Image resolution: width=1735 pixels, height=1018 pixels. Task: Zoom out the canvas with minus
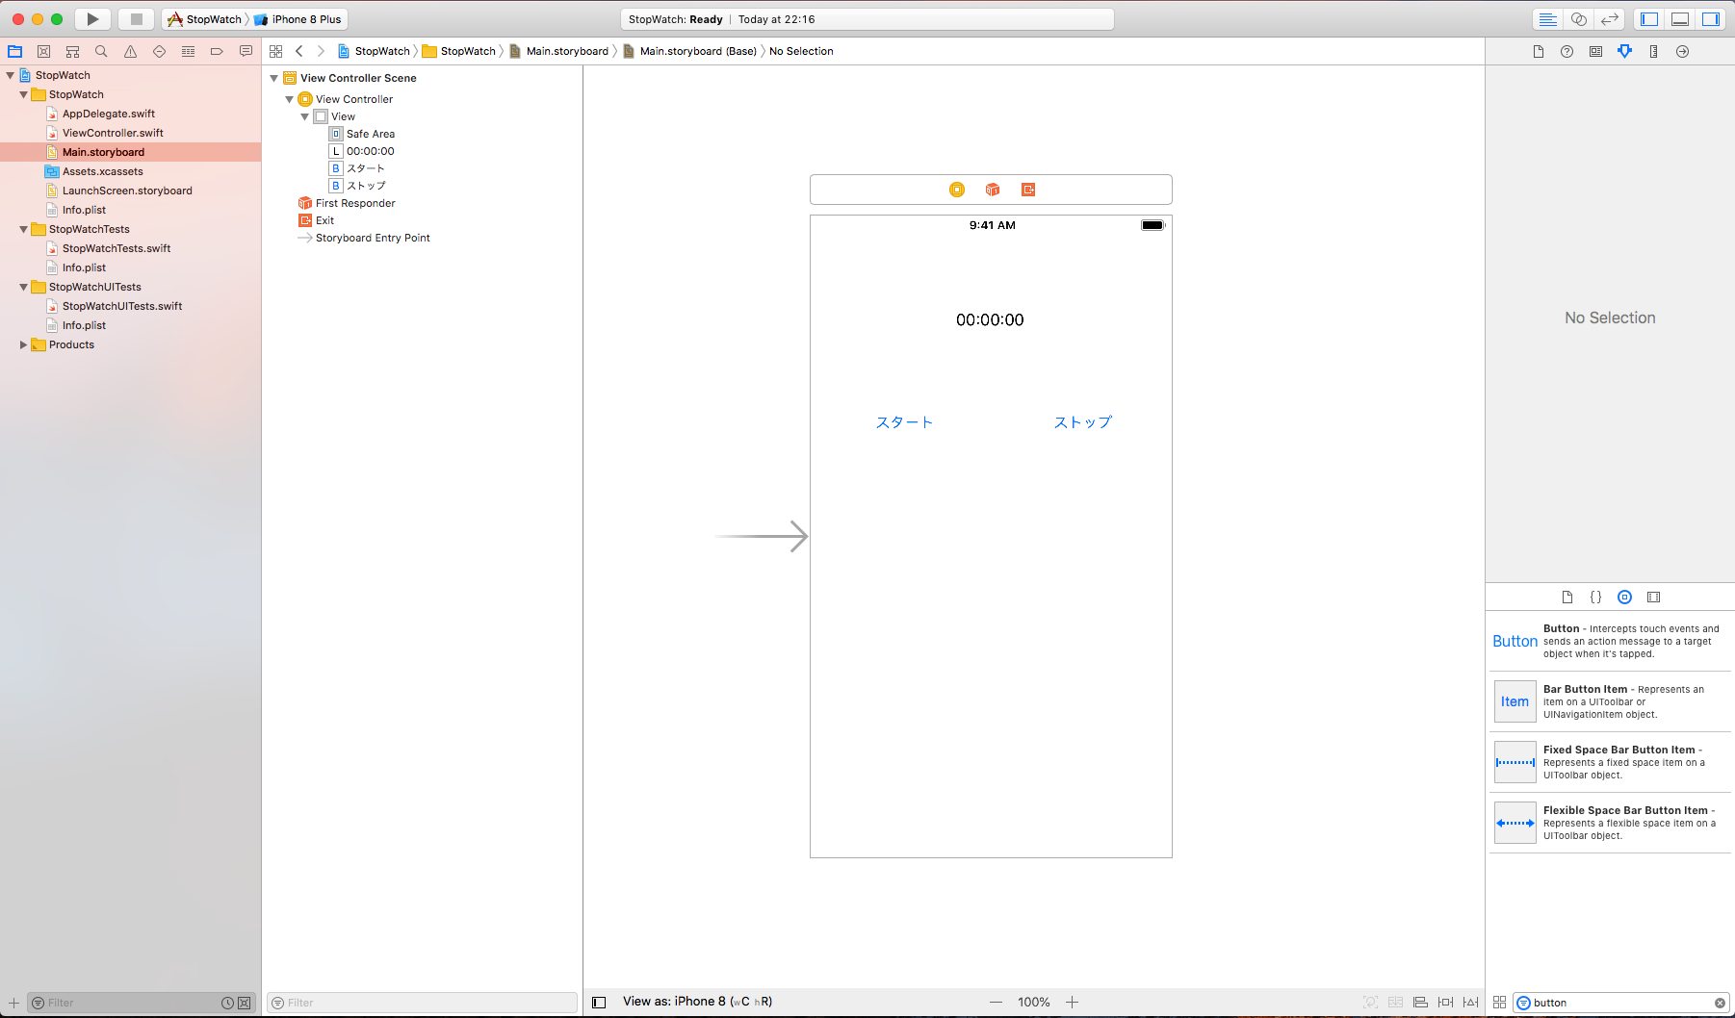[x=997, y=1003]
